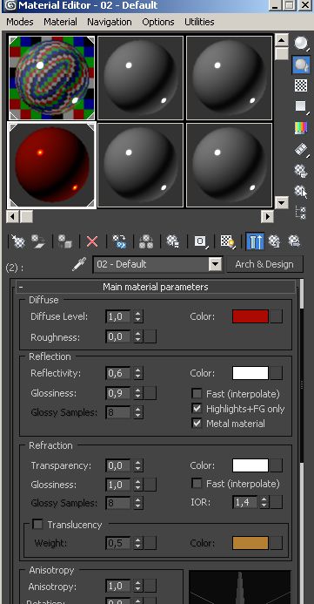Click the white Reflection color swatch
The height and width of the screenshot is (604, 314).
[x=251, y=373]
